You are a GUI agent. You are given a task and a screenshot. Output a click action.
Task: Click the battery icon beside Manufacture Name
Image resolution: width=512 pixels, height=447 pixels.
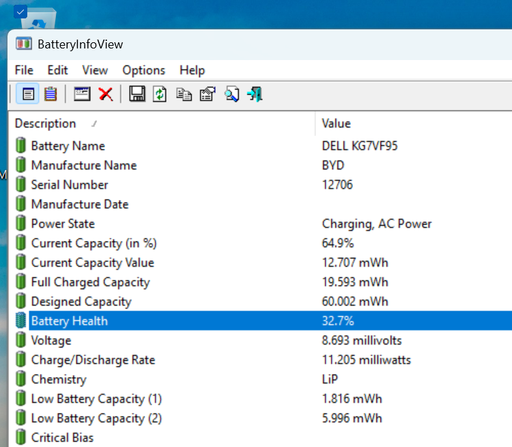click(x=20, y=164)
